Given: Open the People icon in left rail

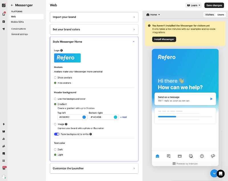Looking at the screenshot, I should 4,146.
